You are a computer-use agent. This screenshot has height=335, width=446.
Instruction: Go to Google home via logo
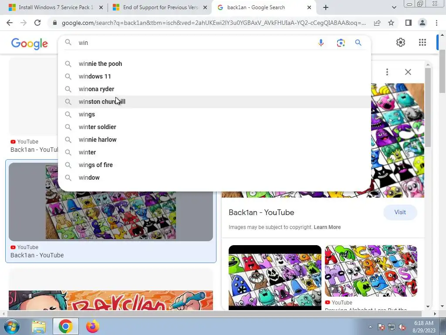(29, 44)
